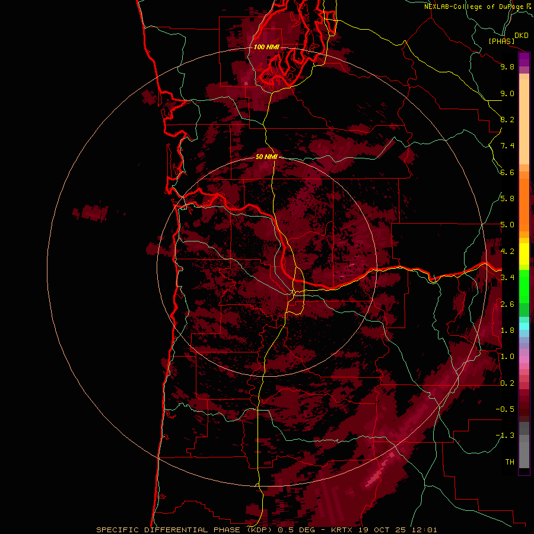534x534 pixels.
Task: Click the 5.0 scale value
Action: click(x=507, y=225)
